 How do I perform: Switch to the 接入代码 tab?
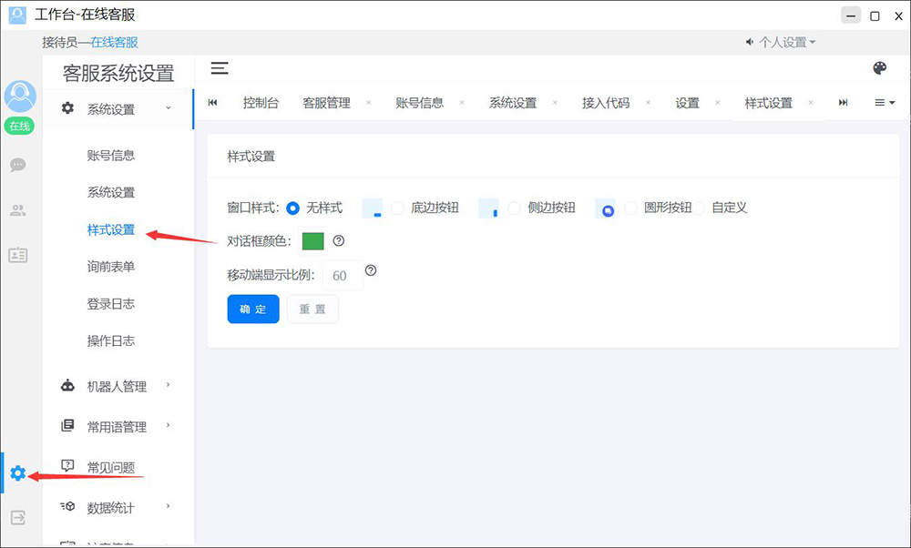[x=606, y=103]
